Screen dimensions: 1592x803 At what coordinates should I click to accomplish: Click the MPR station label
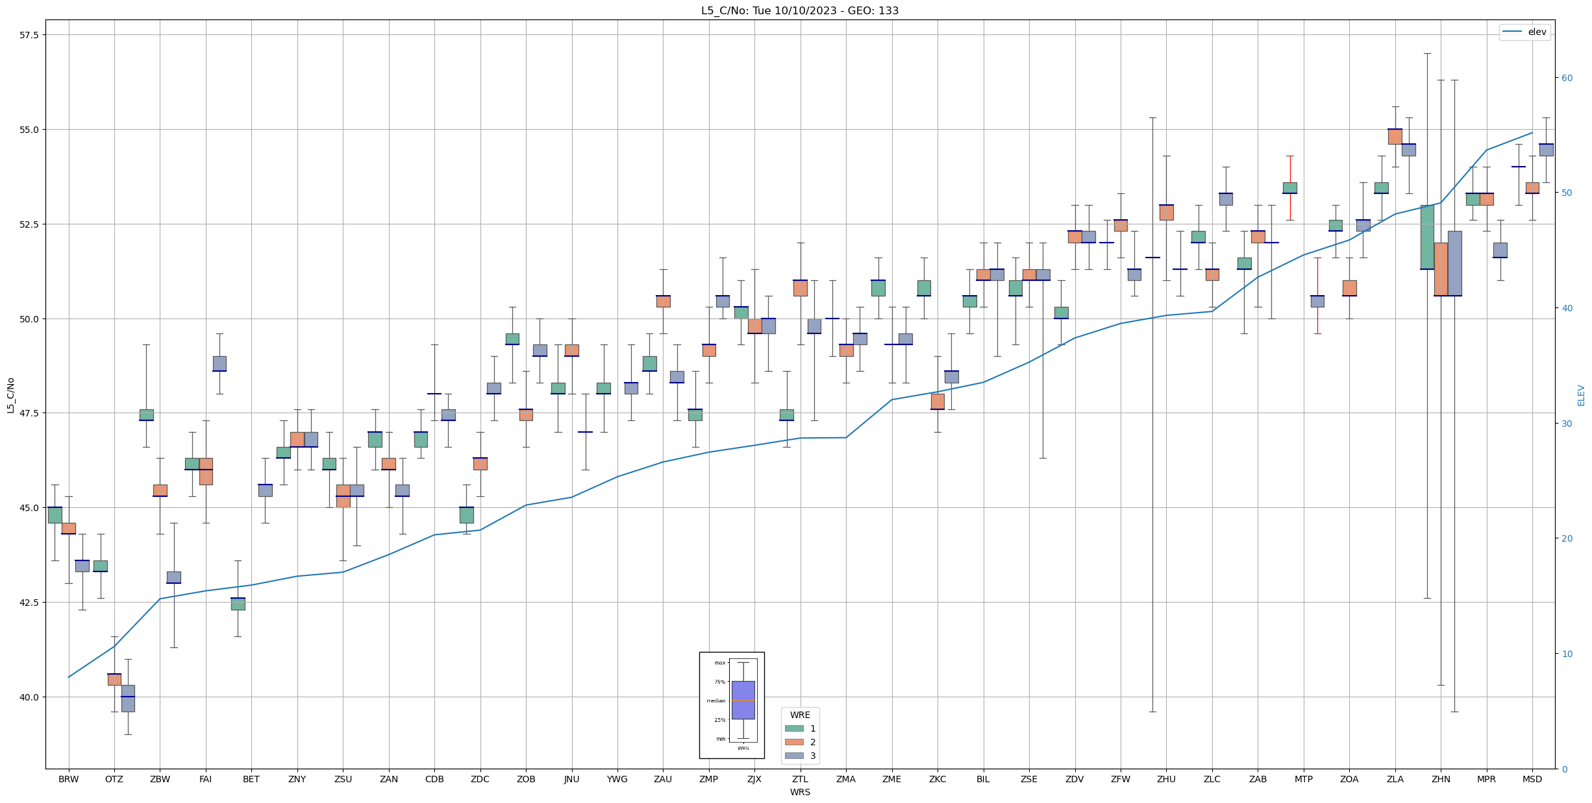click(1486, 779)
